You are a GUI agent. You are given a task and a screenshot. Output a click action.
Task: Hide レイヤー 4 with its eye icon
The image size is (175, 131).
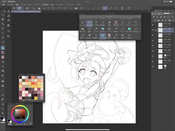pyautogui.click(x=153, y=41)
